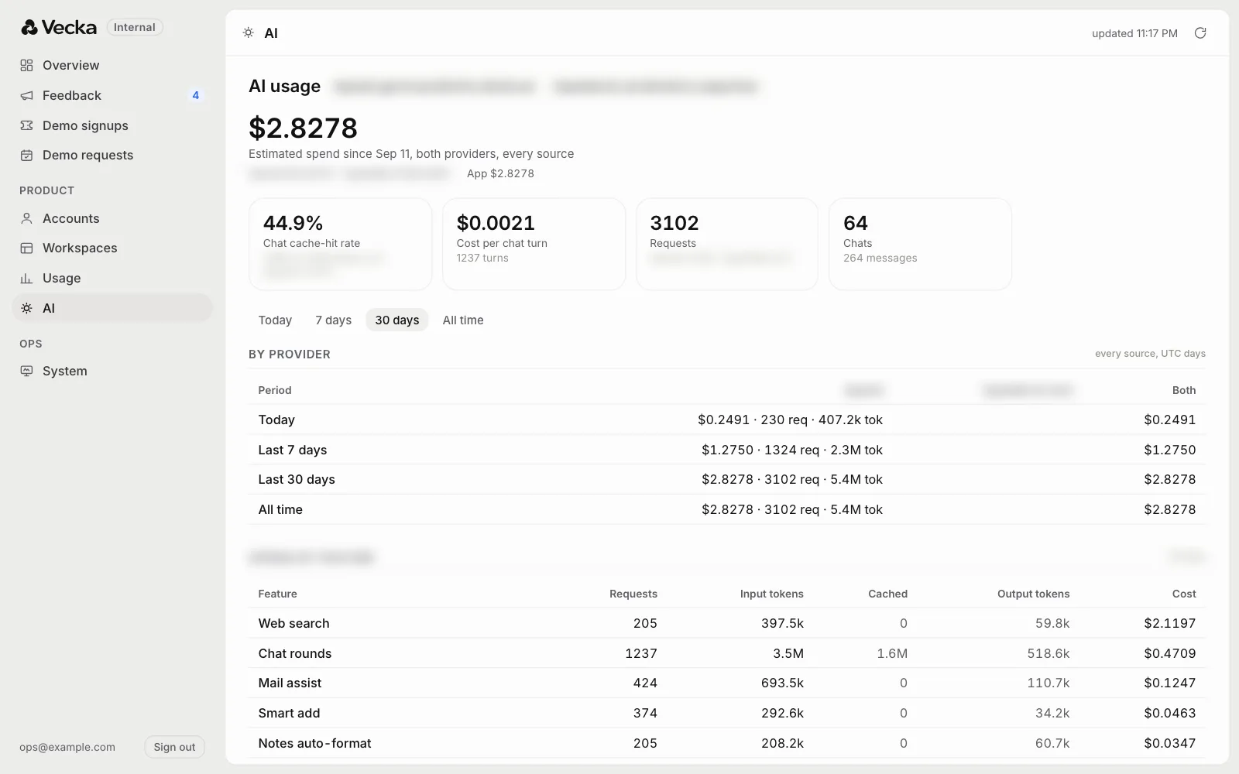Image resolution: width=1239 pixels, height=774 pixels.
Task: Select the 30 days range tab
Action: (397, 320)
